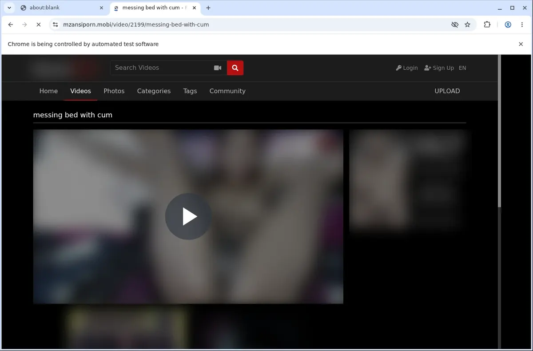Open the Chrome profile icon
Viewport: 533px width, 351px height.
pos(508,25)
